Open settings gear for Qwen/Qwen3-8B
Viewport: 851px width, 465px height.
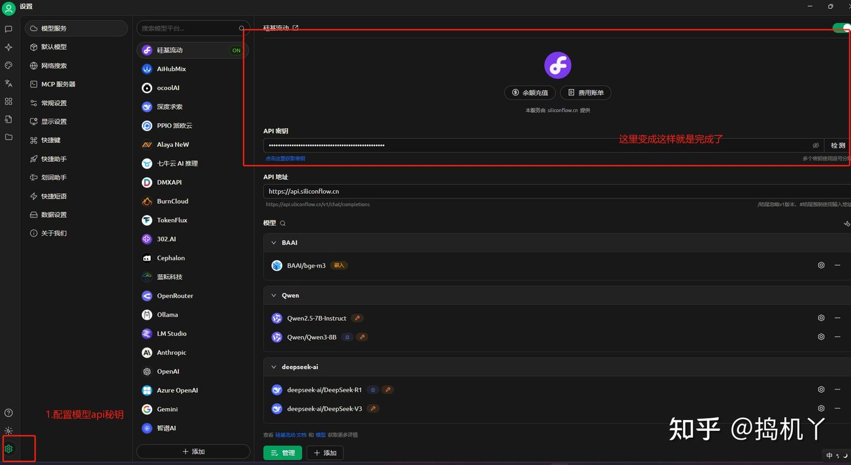click(x=821, y=337)
